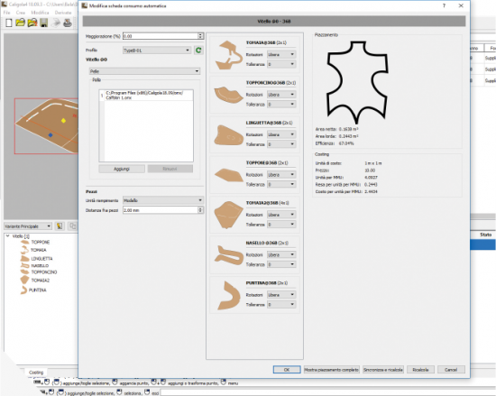Viewport: 496px width, 396px height.
Task: Click the yellow icon beside Variante Principale
Action: pyautogui.click(x=60, y=226)
